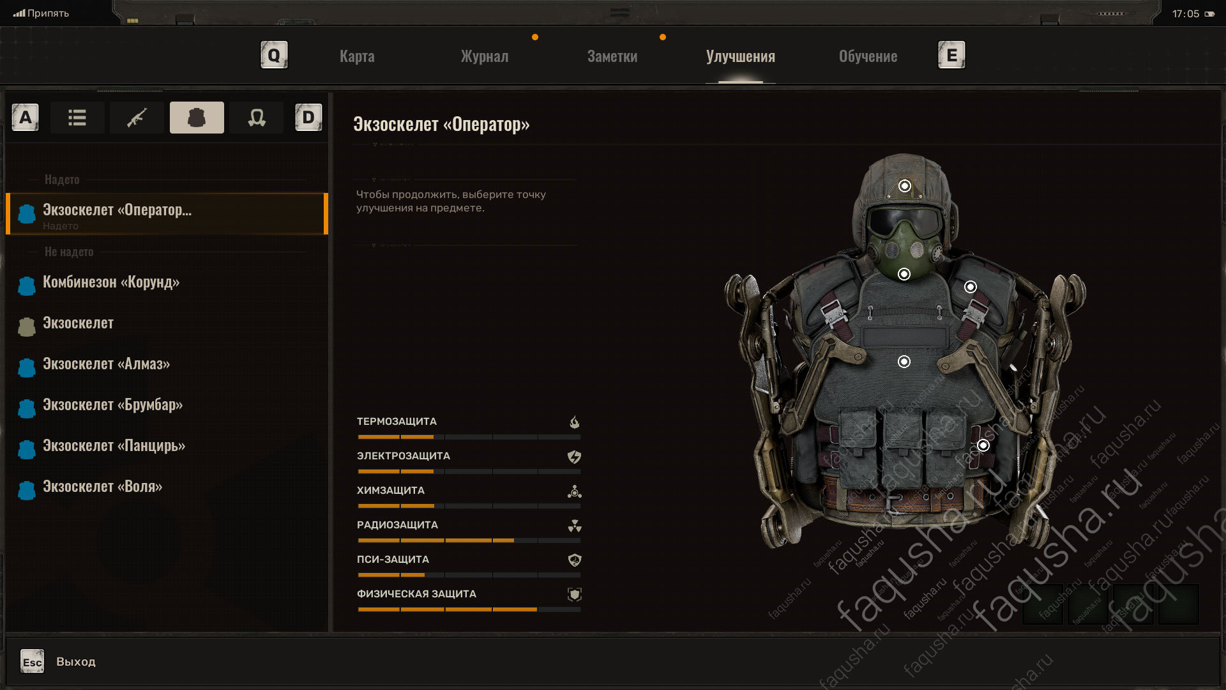Open the artifacts horseshoe category icon
Viewport: 1226px width, 690px height.
[257, 118]
